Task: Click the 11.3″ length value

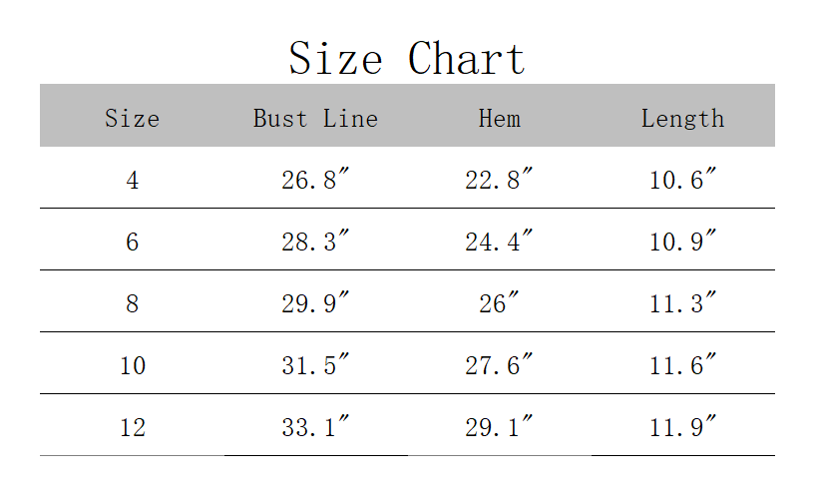Action: pos(682,302)
